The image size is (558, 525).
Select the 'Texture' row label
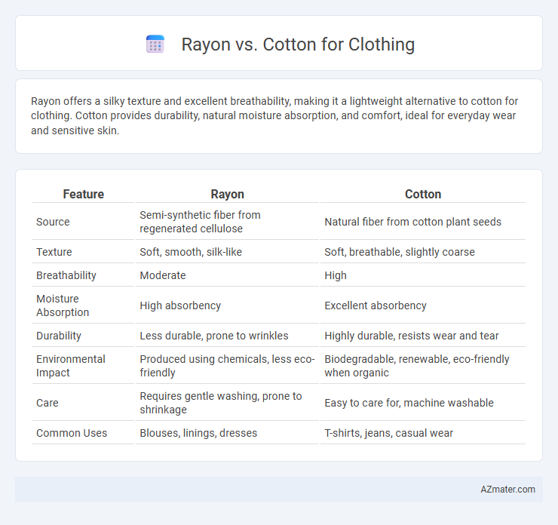point(54,252)
